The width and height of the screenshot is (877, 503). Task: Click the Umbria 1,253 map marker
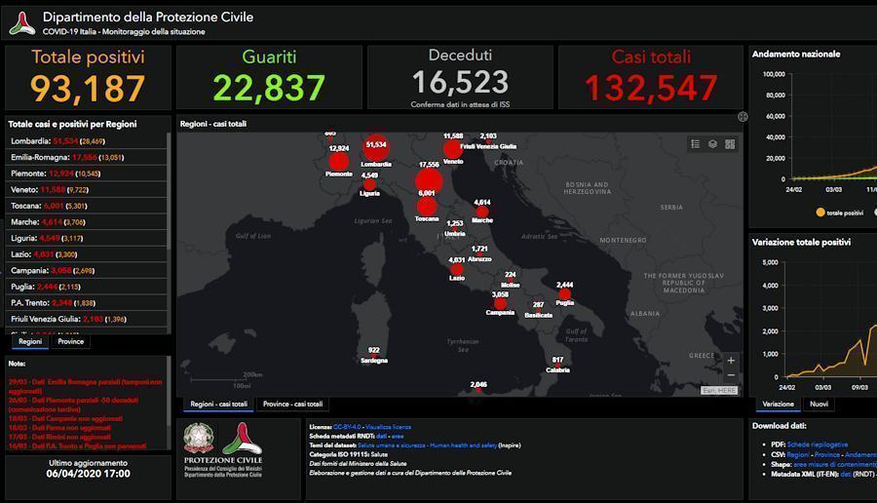point(455,229)
